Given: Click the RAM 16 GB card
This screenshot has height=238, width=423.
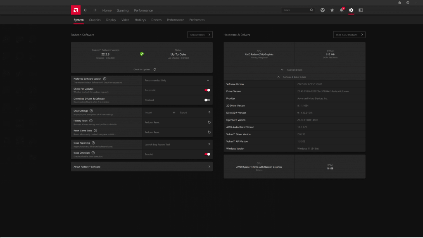Looking at the screenshot, I should click(x=330, y=167).
